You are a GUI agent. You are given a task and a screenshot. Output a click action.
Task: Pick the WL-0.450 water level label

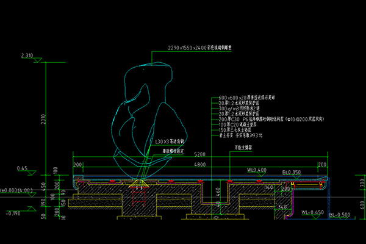312,212
